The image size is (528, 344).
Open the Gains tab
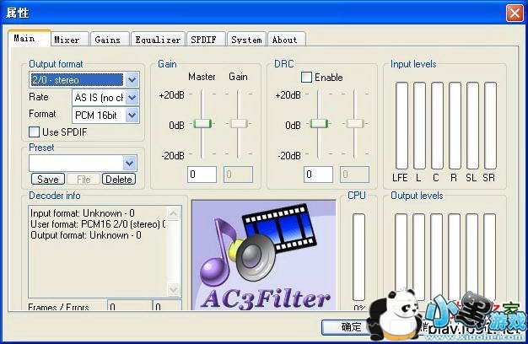tap(110, 40)
